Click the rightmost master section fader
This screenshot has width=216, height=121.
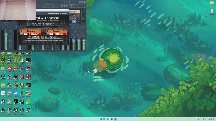(x=84, y=40)
